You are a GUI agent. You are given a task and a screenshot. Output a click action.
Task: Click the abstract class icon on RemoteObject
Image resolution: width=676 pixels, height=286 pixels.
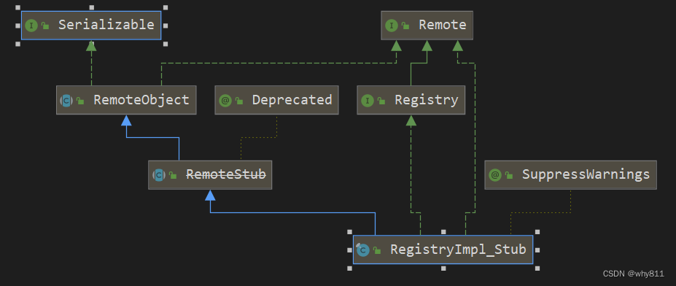66,101
